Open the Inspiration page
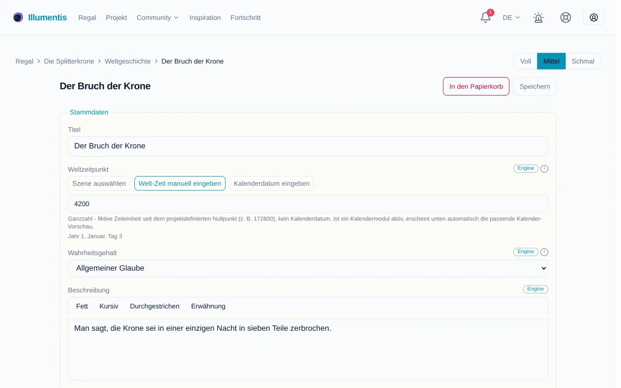Image resolution: width=621 pixels, height=388 pixels. pyautogui.click(x=205, y=17)
